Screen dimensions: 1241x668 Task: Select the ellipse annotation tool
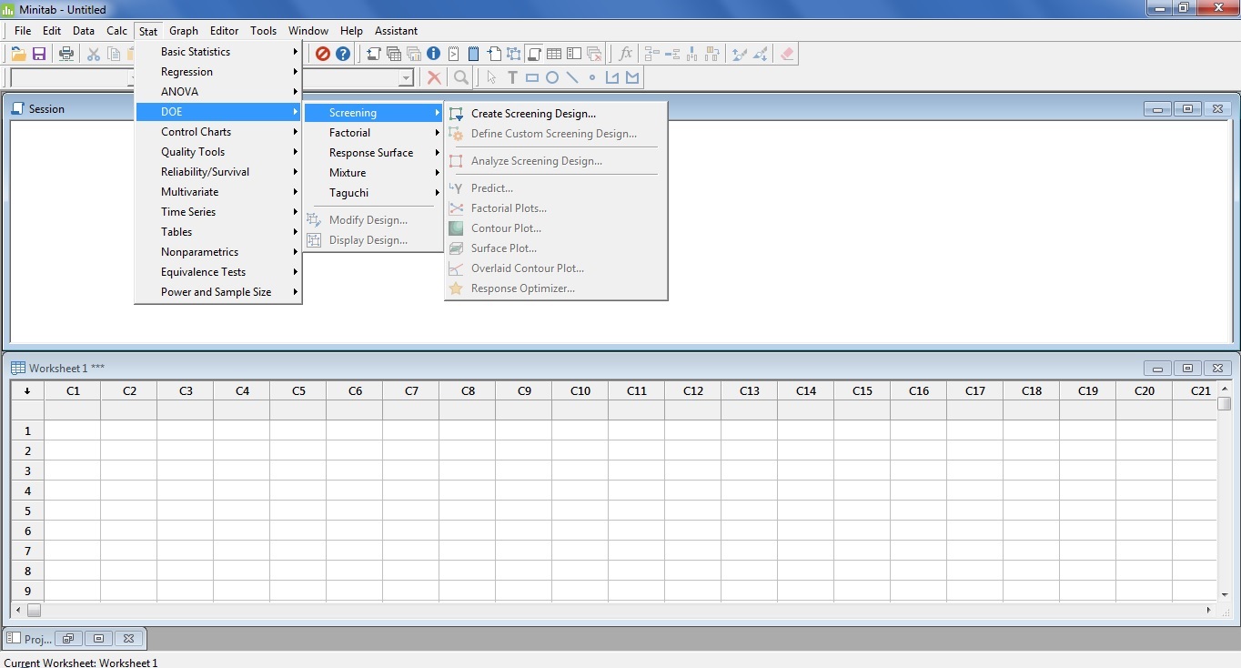pyautogui.click(x=551, y=77)
